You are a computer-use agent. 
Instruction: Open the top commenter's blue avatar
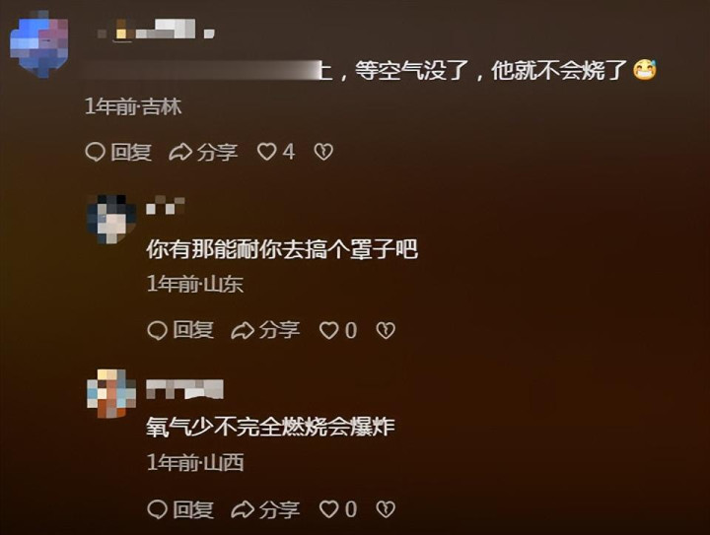pyautogui.click(x=39, y=44)
